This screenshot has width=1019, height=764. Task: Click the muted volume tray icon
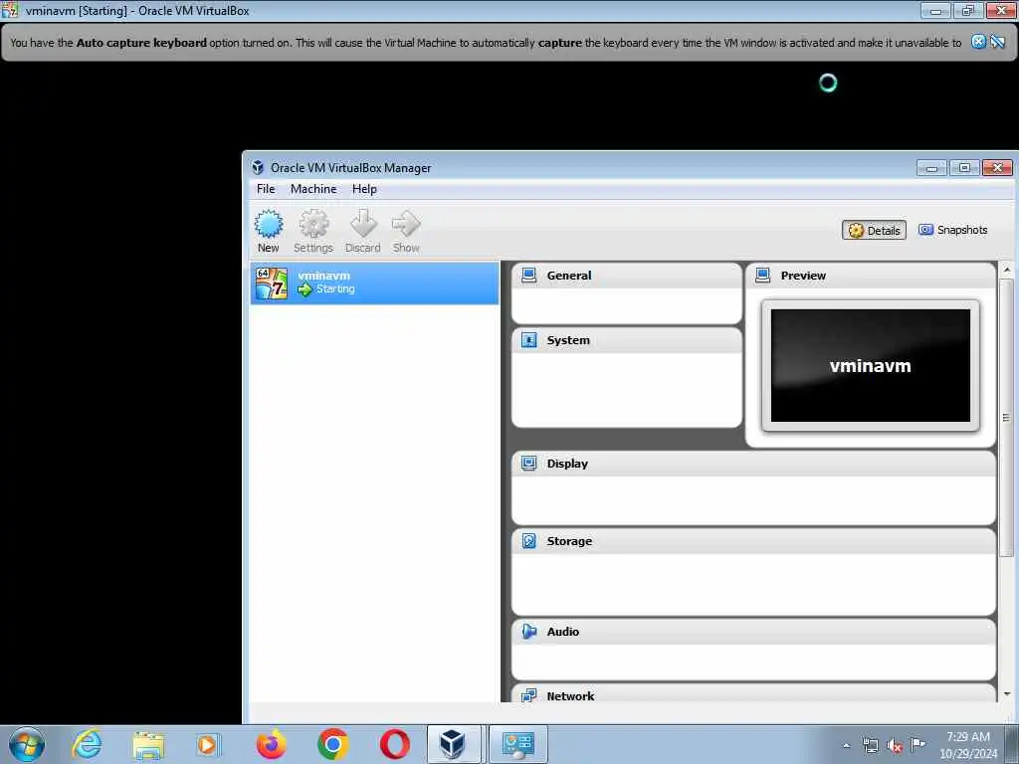pyautogui.click(x=895, y=746)
